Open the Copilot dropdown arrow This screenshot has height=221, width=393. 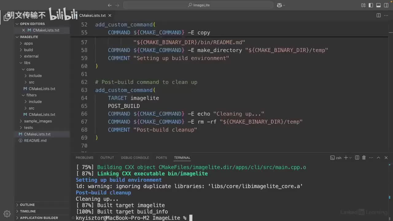[284, 5]
